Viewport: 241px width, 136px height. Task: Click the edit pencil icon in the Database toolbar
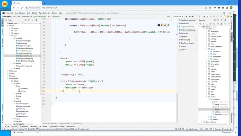pyautogui.click(x=221, y=23)
